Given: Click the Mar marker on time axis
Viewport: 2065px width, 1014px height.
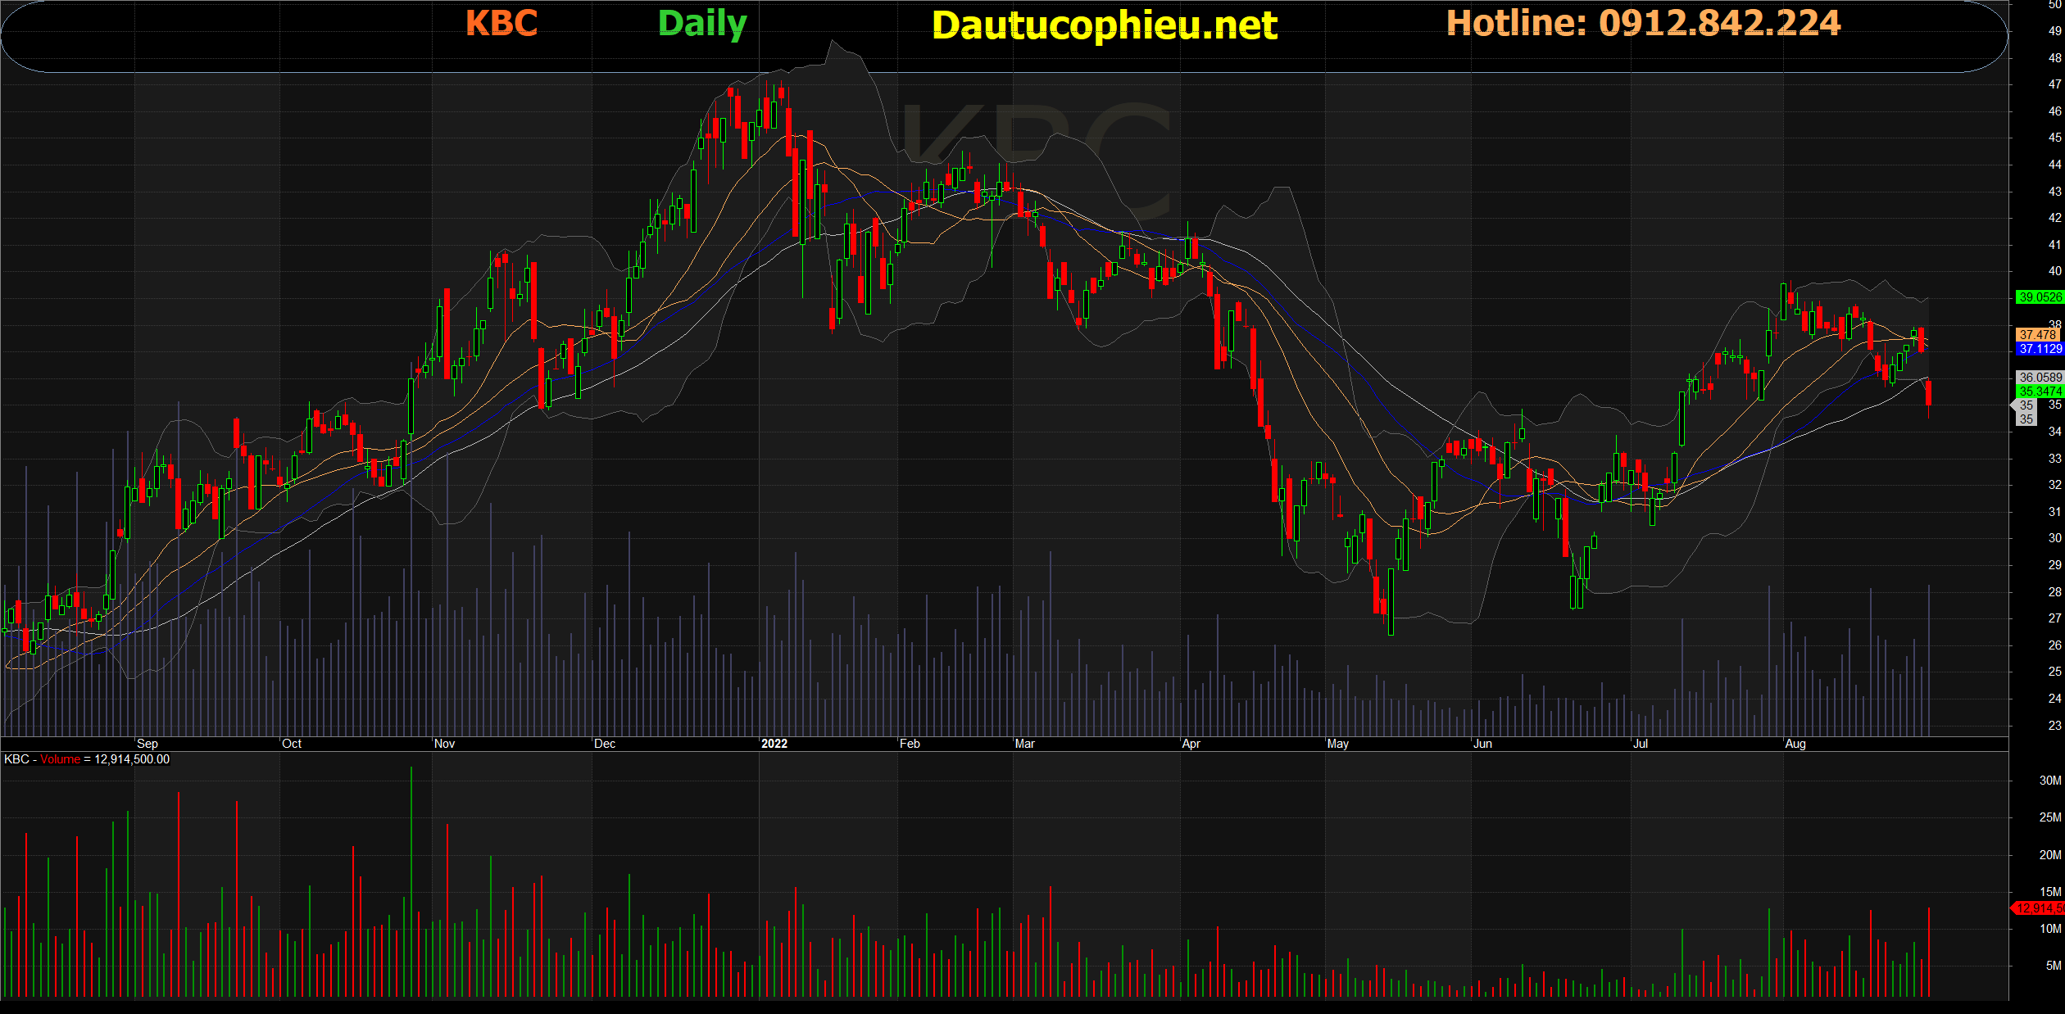Looking at the screenshot, I should tap(1024, 744).
